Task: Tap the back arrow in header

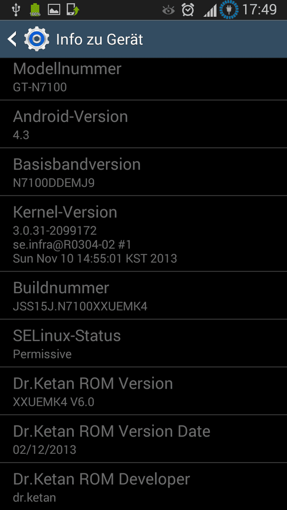Action: tap(12, 39)
